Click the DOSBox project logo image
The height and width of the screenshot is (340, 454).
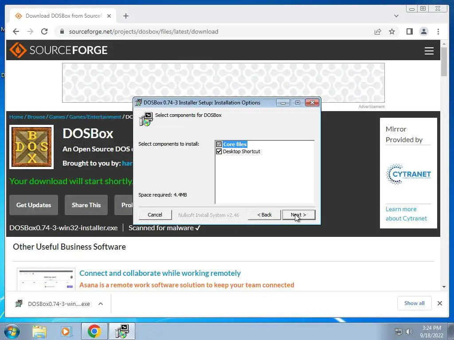[x=31, y=147]
